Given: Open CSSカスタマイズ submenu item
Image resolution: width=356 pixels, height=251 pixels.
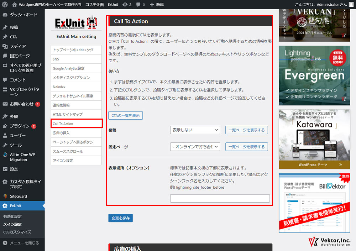Looking at the screenshot, I should pyautogui.click(x=17, y=232).
